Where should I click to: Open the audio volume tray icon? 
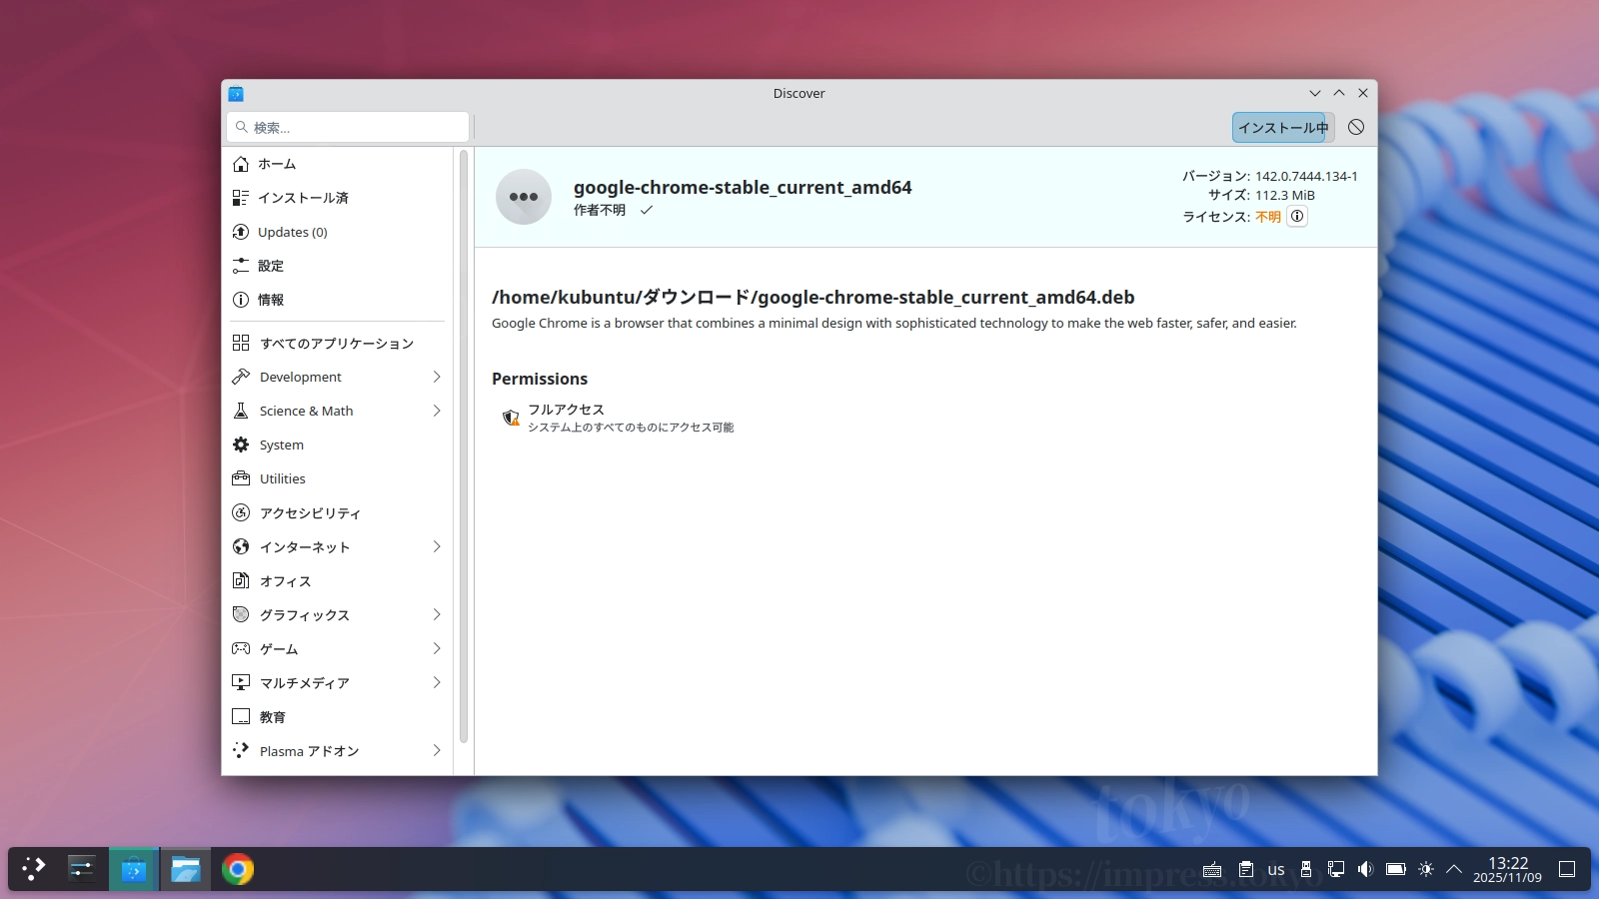tap(1366, 869)
